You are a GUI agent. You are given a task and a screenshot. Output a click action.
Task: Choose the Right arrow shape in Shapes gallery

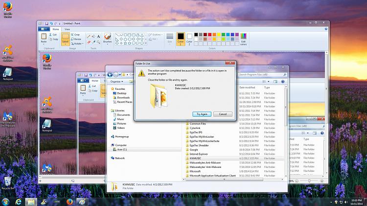pyautogui.click(x=134, y=39)
